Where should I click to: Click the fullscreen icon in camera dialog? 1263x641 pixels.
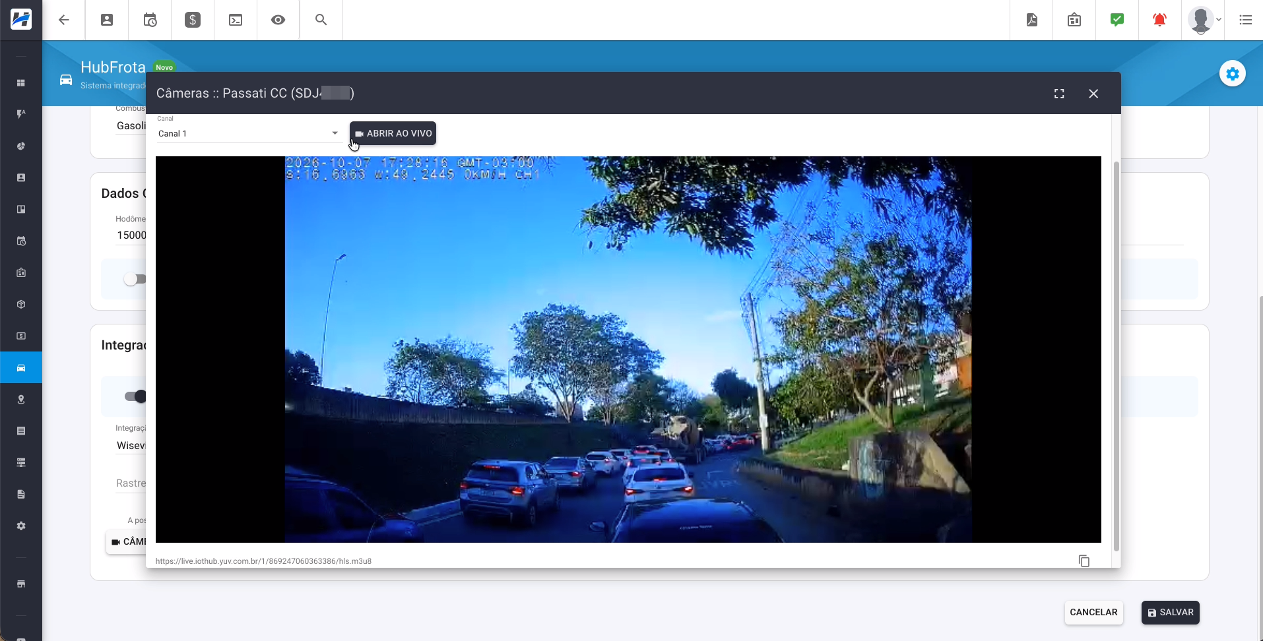(x=1059, y=94)
